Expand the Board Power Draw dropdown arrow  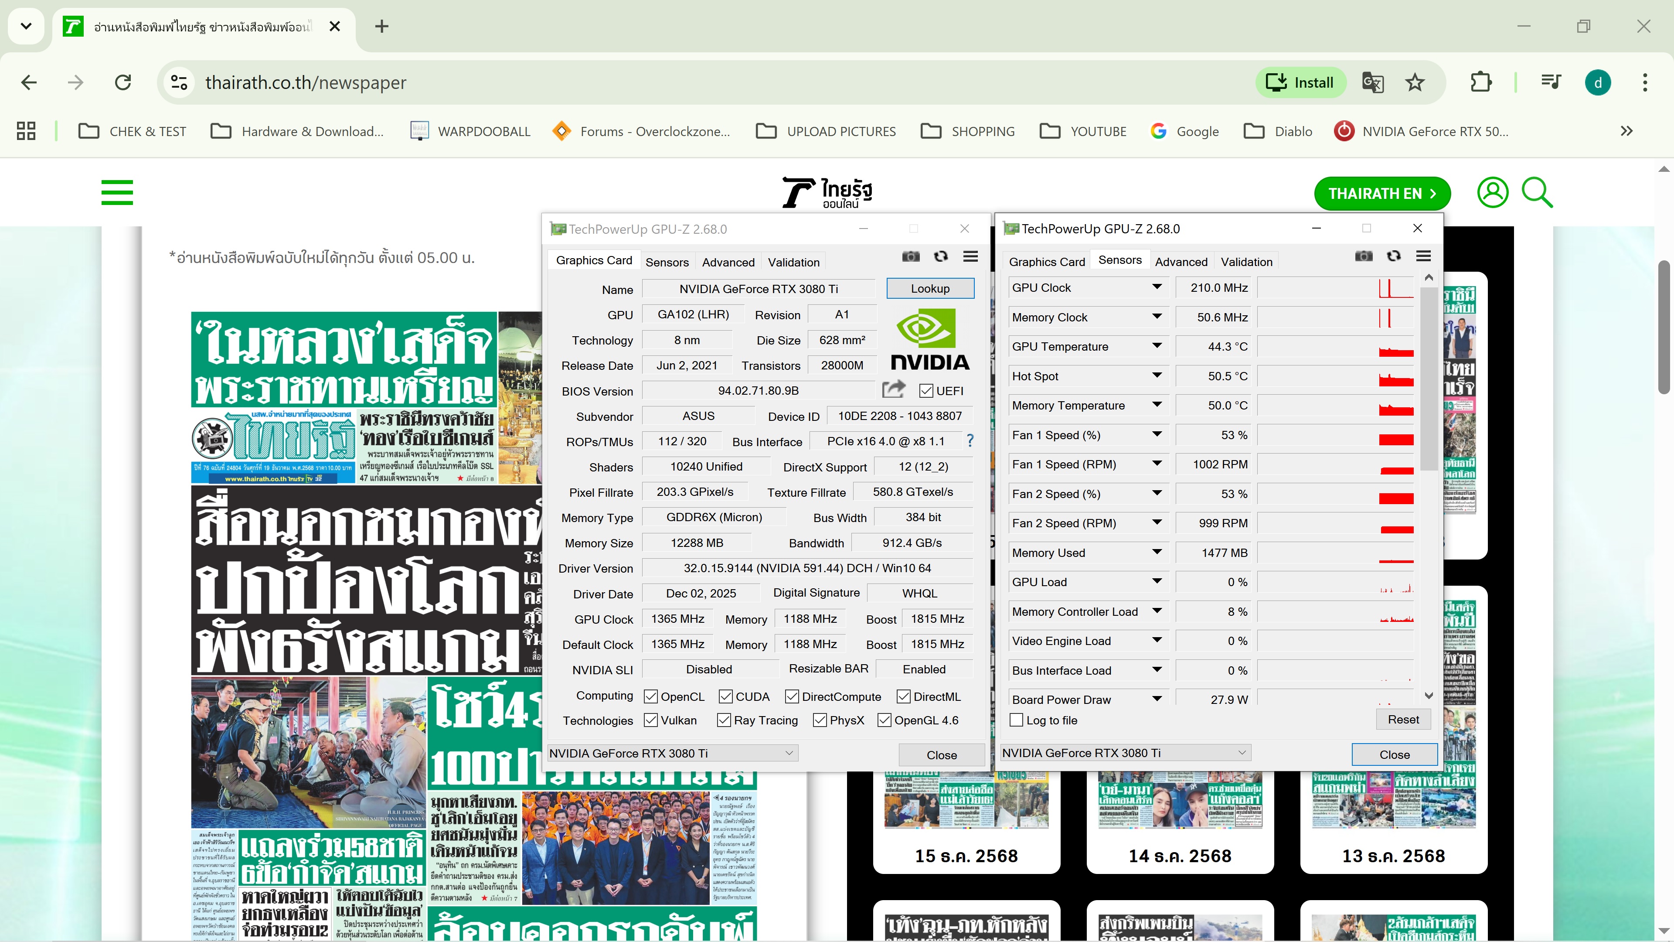tap(1157, 699)
